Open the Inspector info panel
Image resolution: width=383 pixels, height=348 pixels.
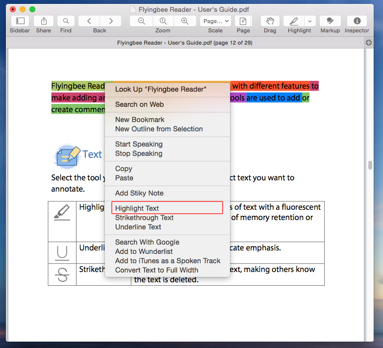point(357,21)
